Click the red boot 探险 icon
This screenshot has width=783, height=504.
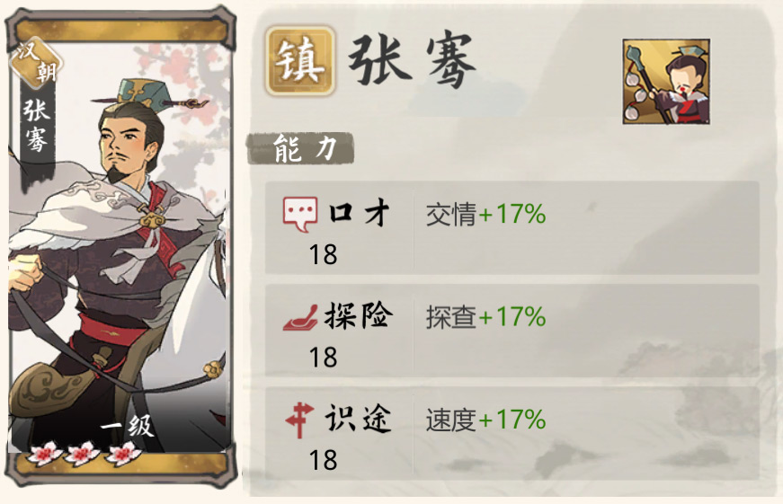pyautogui.click(x=300, y=317)
